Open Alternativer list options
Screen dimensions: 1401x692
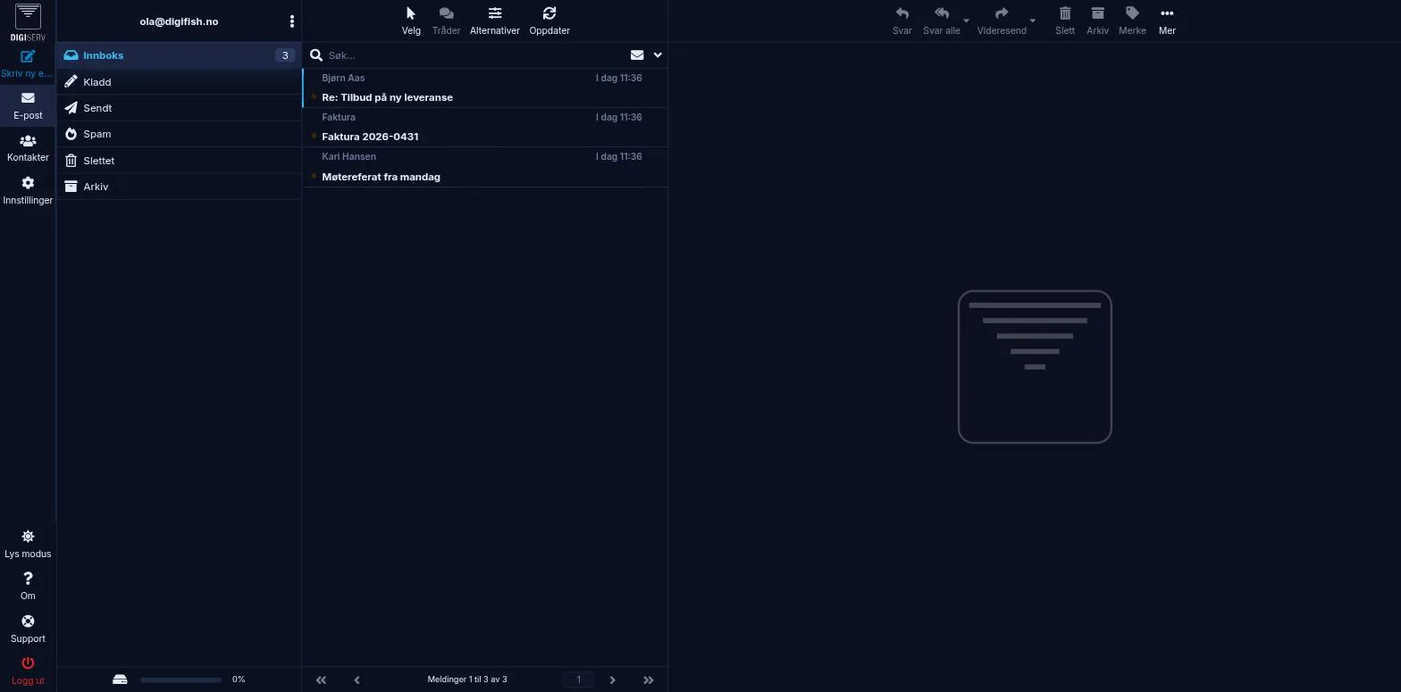tap(495, 21)
